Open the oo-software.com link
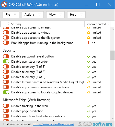115x127 pixels. (53, 124)
